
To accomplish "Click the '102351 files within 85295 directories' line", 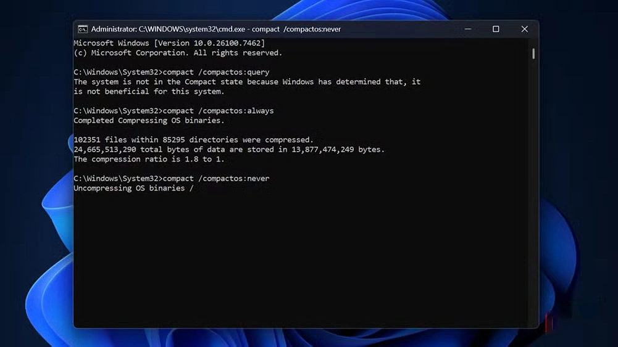I will point(193,140).
